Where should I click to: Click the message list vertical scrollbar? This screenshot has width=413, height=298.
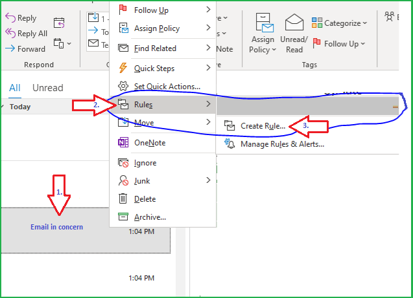click(180, 262)
